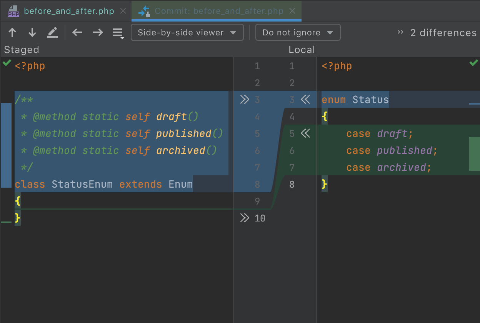Apply staged change at line 3 with chevrons
The height and width of the screenshot is (323, 480).
[x=245, y=100]
